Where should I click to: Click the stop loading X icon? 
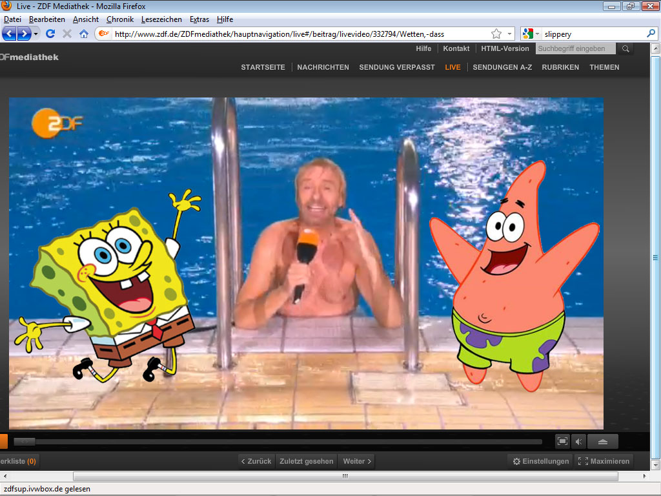tap(67, 34)
